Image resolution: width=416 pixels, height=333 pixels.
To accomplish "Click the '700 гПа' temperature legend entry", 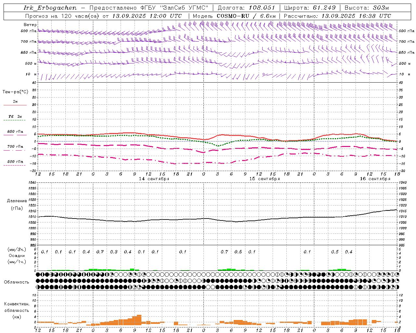I will pos(15,147).
